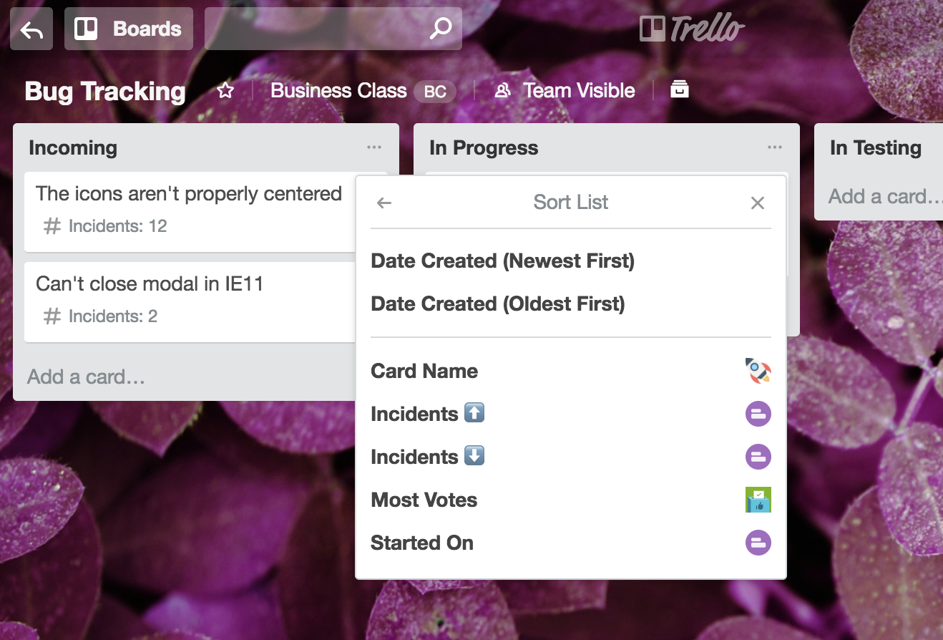Open the In Progress list actions menu

click(x=774, y=147)
